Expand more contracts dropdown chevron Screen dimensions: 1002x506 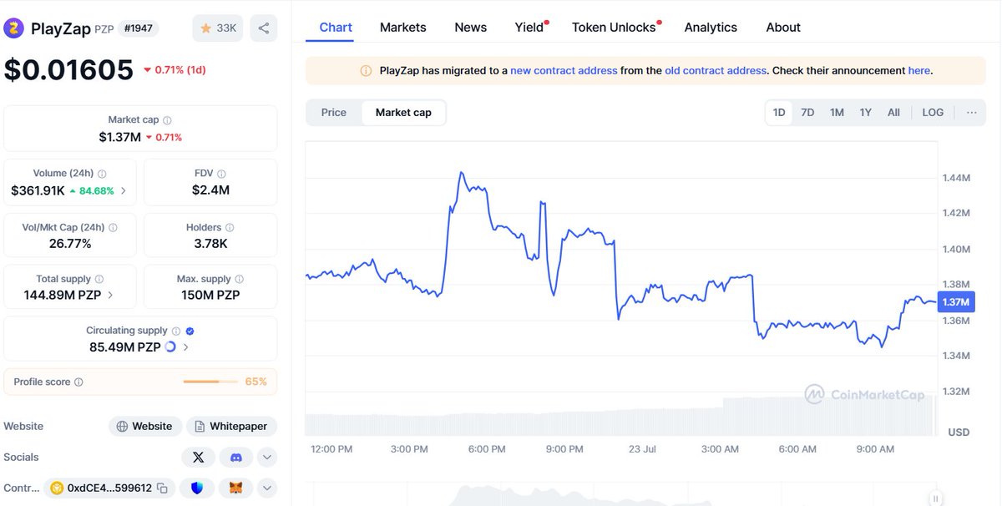coord(266,488)
